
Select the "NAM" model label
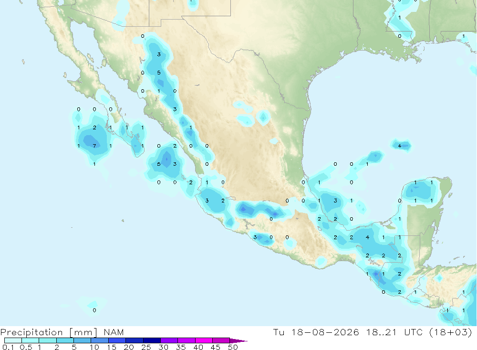[x=114, y=332]
